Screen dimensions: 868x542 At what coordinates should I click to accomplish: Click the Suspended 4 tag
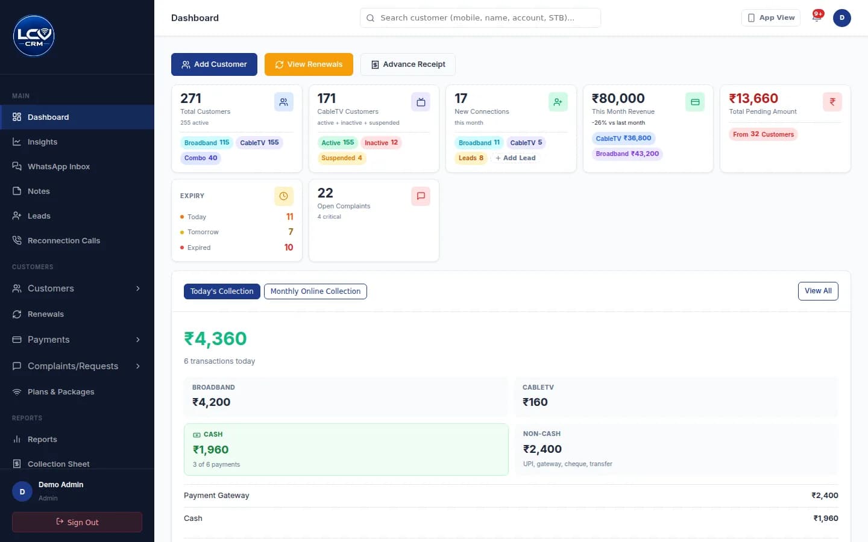[x=342, y=158]
